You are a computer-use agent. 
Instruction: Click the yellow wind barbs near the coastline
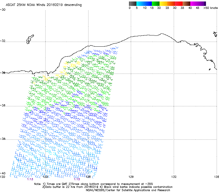click(x=72, y=64)
